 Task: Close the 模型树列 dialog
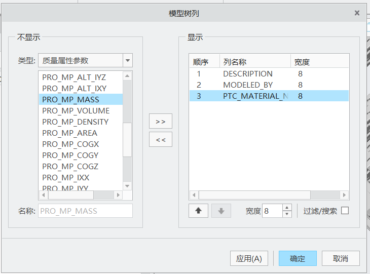click(x=357, y=13)
